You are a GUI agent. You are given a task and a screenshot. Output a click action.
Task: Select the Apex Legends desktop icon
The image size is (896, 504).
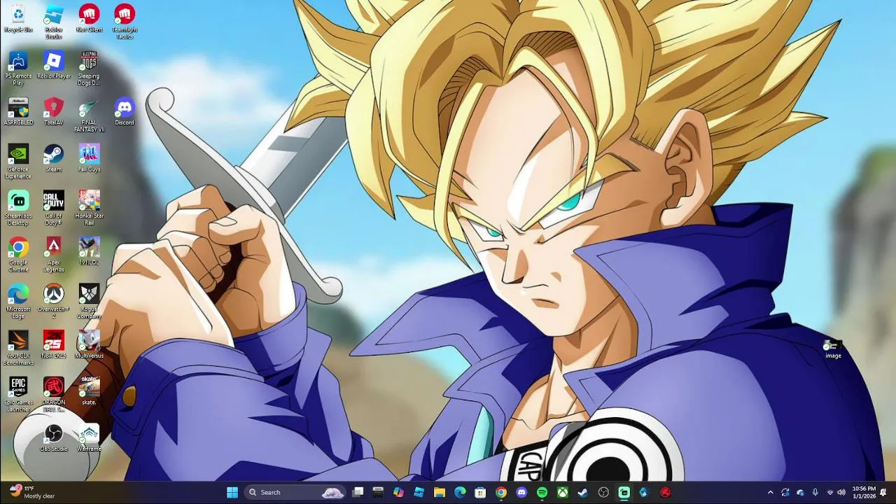tap(54, 255)
